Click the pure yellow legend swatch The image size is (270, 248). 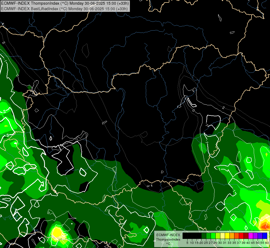(227, 236)
